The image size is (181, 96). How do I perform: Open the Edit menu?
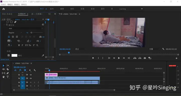(x=10, y=4)
